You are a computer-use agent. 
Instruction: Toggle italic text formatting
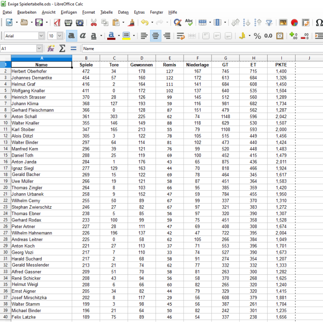82,36
